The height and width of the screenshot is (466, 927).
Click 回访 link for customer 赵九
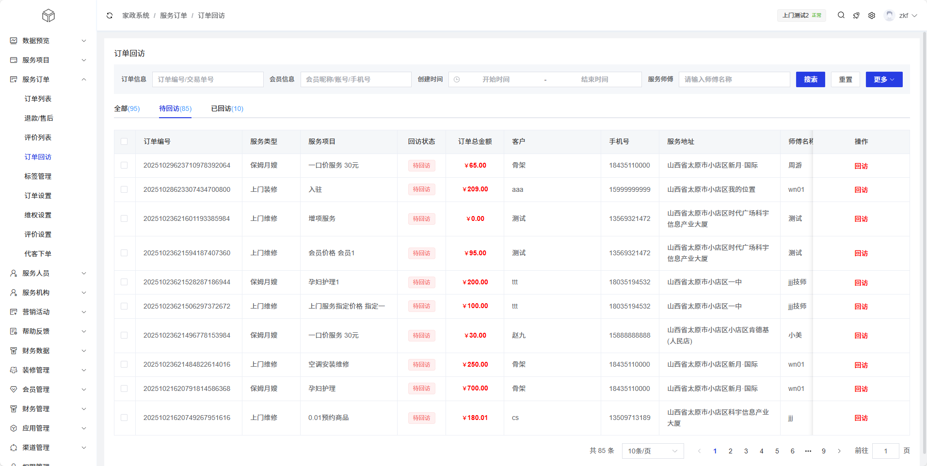point(861,336)
